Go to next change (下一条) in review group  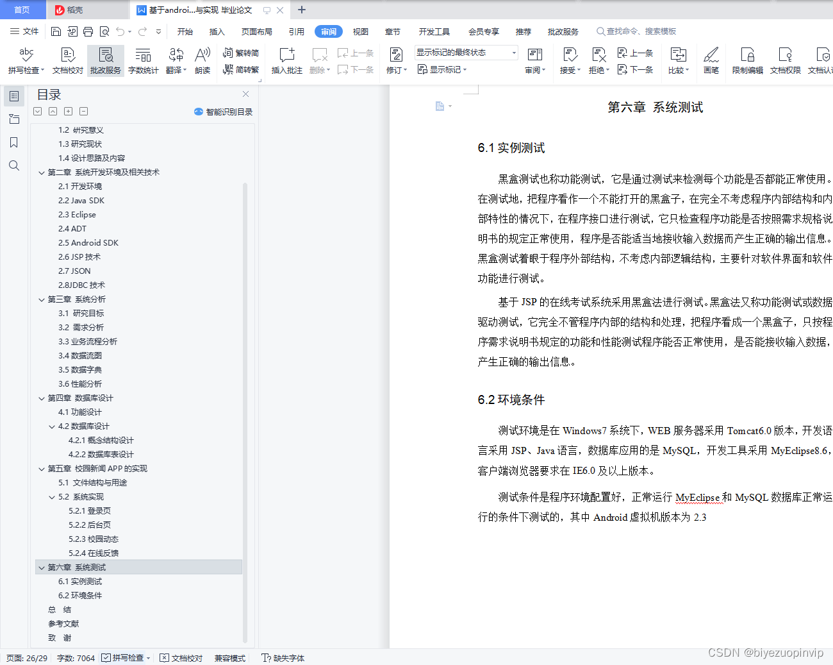(x=636, y=69)
